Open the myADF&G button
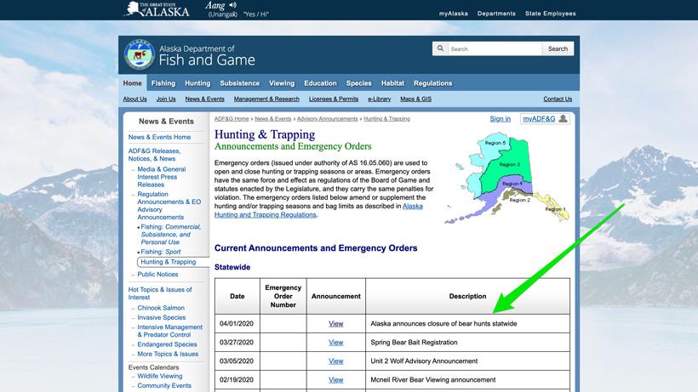This screenshot has height=392, width=698. pyautogui.click(x=545, y=119)
